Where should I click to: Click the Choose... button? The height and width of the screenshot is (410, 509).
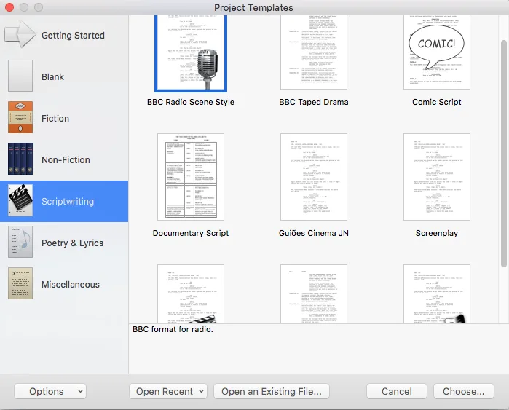pos(464,391)
